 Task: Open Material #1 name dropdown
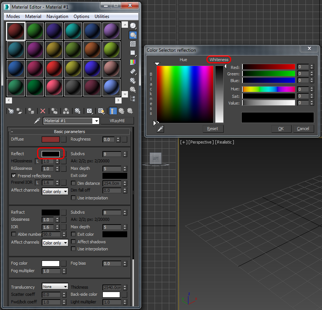(96, 121)
